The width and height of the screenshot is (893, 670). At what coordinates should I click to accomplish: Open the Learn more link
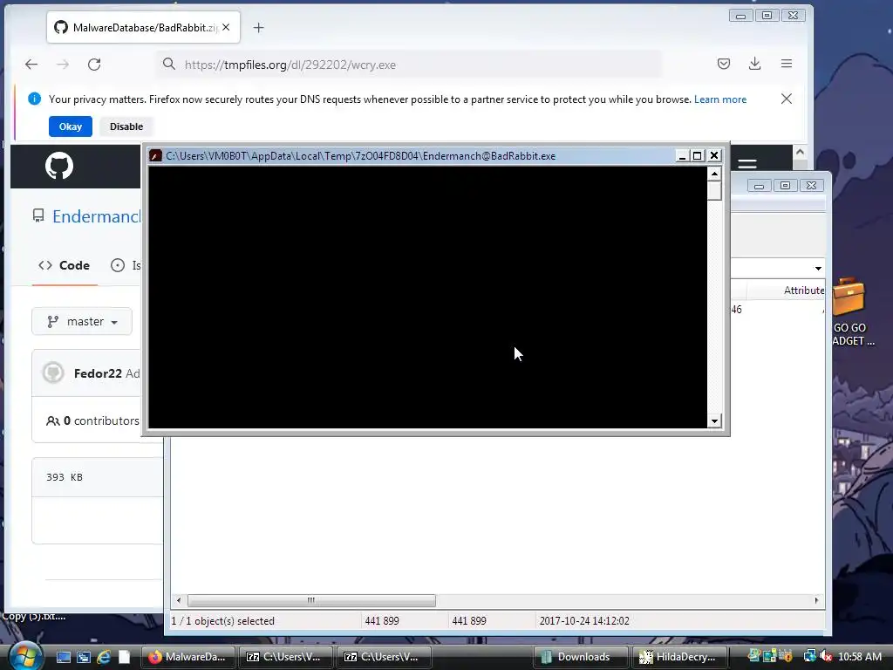pos(719,99)
